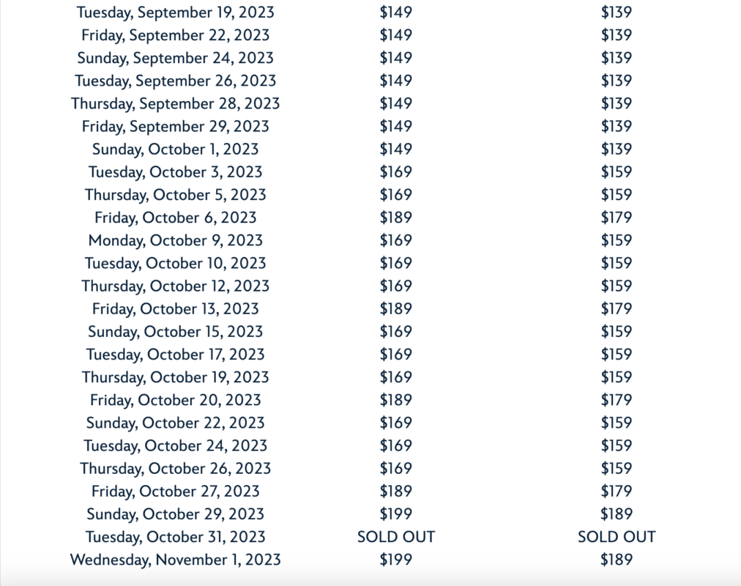Click the $139 price for October 1
This screenshot has width=741, height=586.
616,149
